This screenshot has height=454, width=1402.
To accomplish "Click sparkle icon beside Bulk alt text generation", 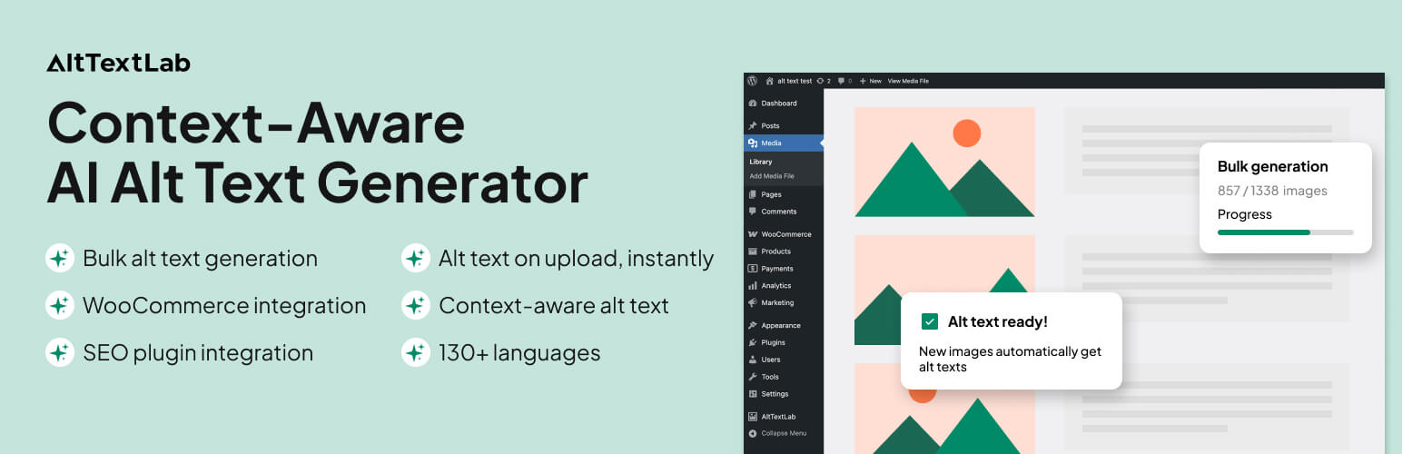I will pos(60,259).
